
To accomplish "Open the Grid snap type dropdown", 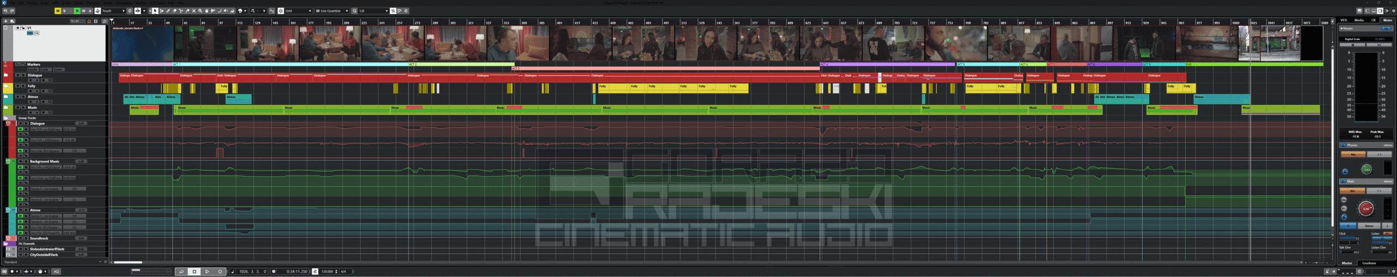I will [298, 11].
